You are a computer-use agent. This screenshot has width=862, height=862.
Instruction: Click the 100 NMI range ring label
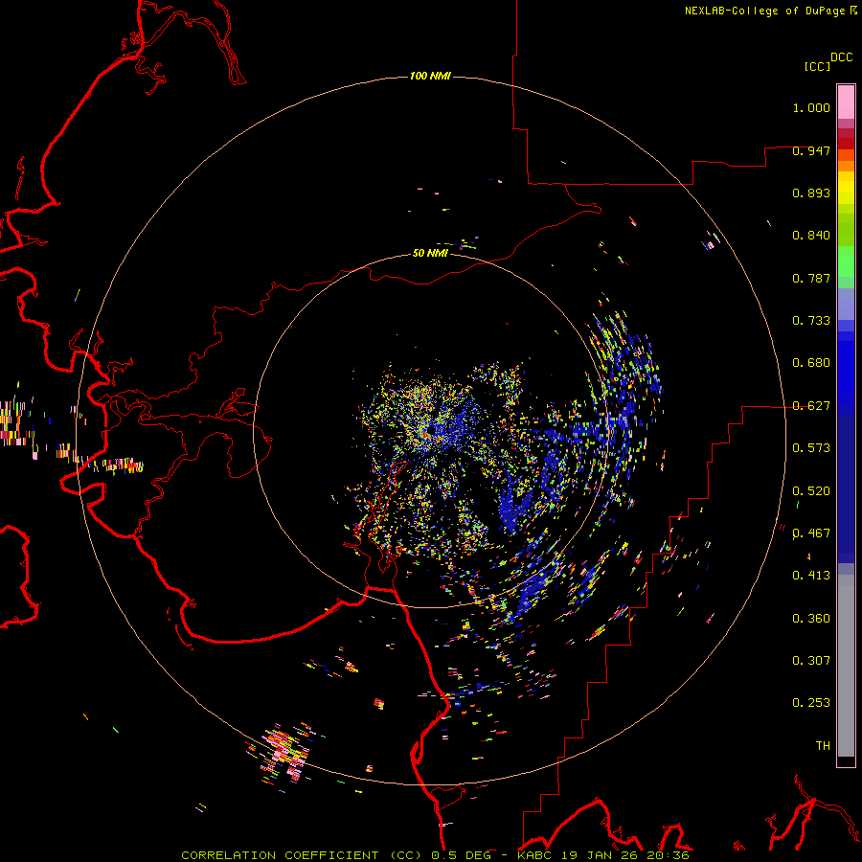430,76
